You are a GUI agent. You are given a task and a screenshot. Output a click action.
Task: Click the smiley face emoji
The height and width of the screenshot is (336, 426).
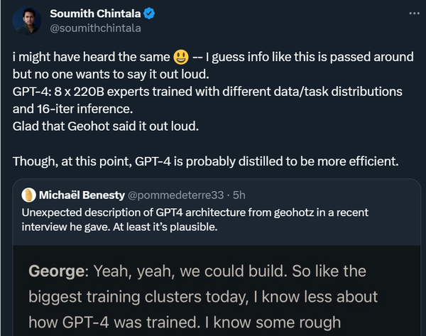tap(181, 57)
